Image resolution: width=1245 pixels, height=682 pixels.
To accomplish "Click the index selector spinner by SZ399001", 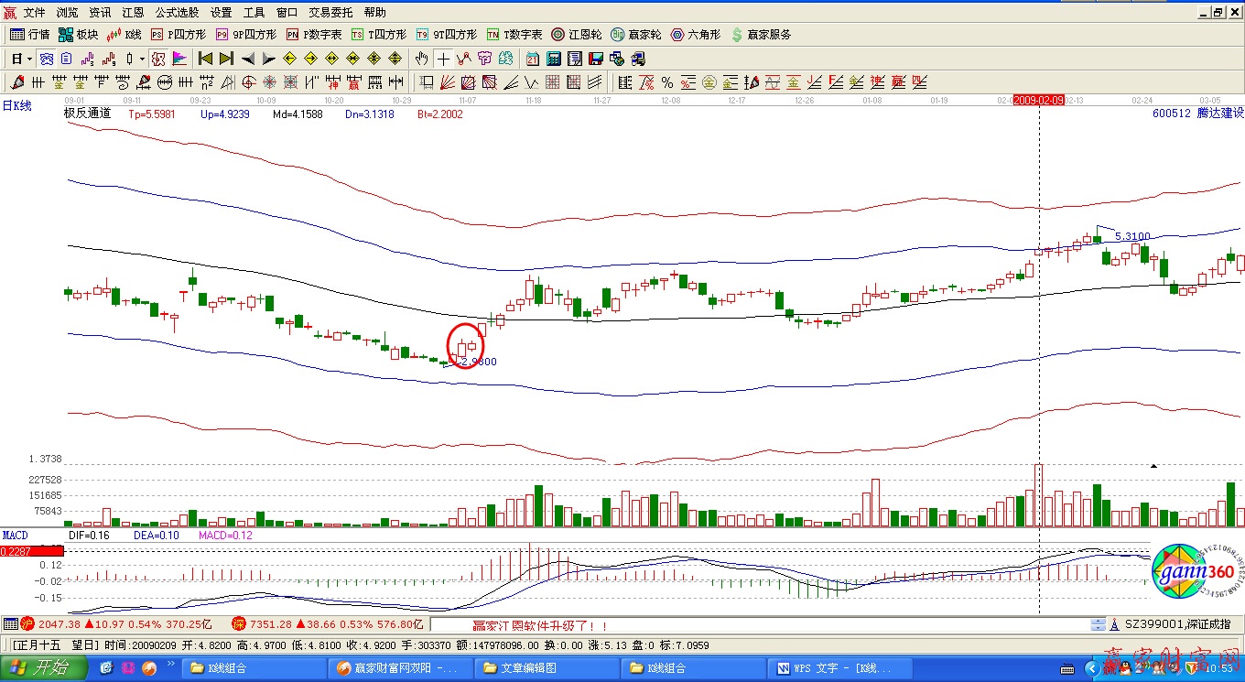I will (1098, 624).
